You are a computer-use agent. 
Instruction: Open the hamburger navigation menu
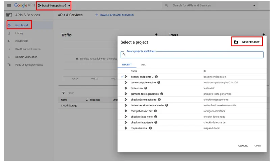(x=9, y=5)
